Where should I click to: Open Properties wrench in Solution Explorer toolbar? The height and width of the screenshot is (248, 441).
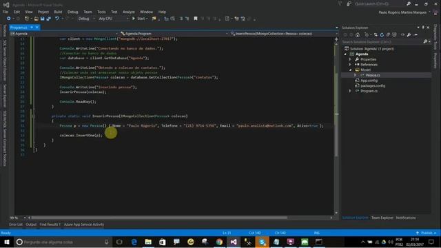point(409,35)
